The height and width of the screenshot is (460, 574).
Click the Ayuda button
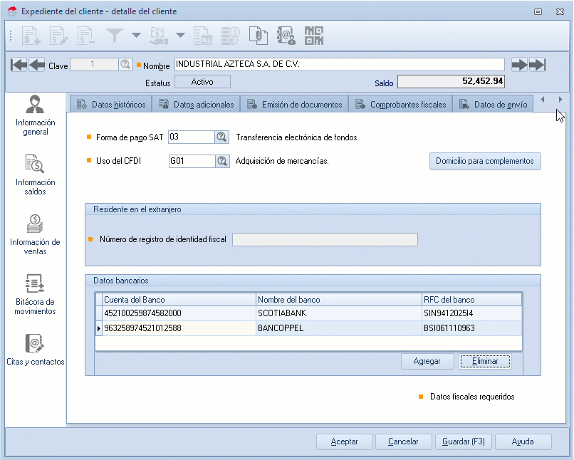(x=523, y=441)
